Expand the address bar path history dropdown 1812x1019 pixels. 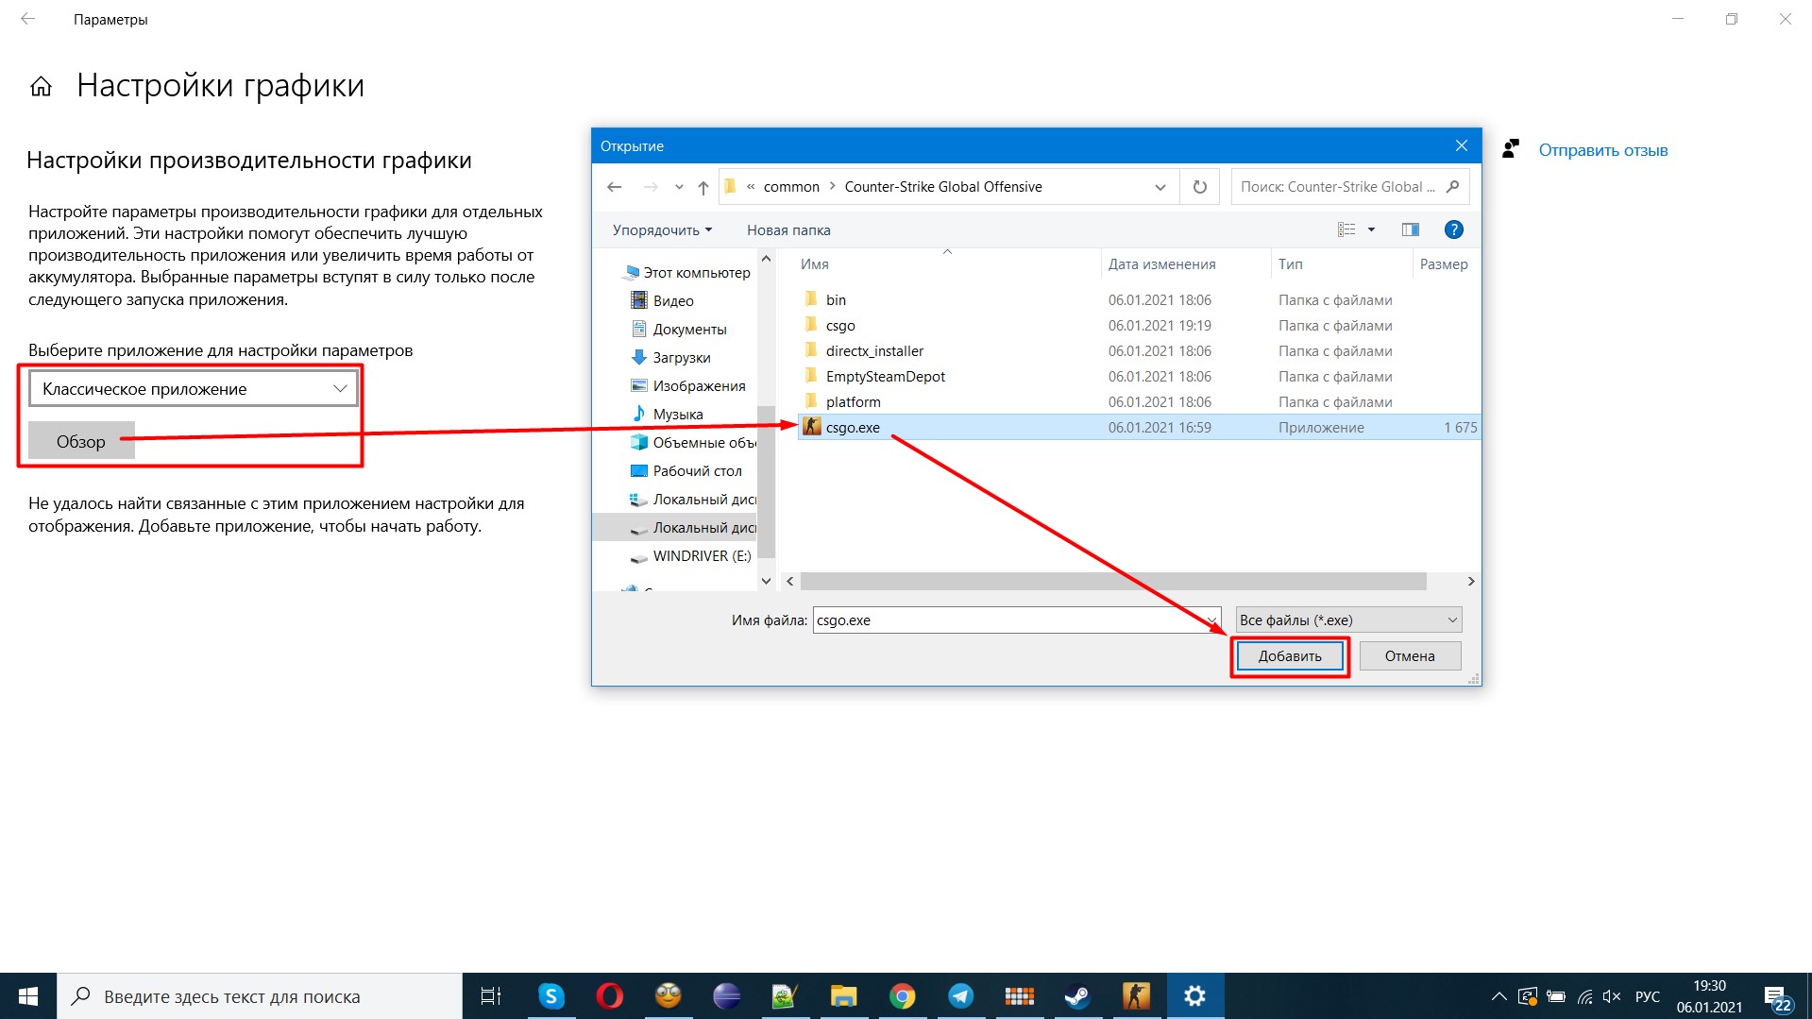(x=1160, y=187)
